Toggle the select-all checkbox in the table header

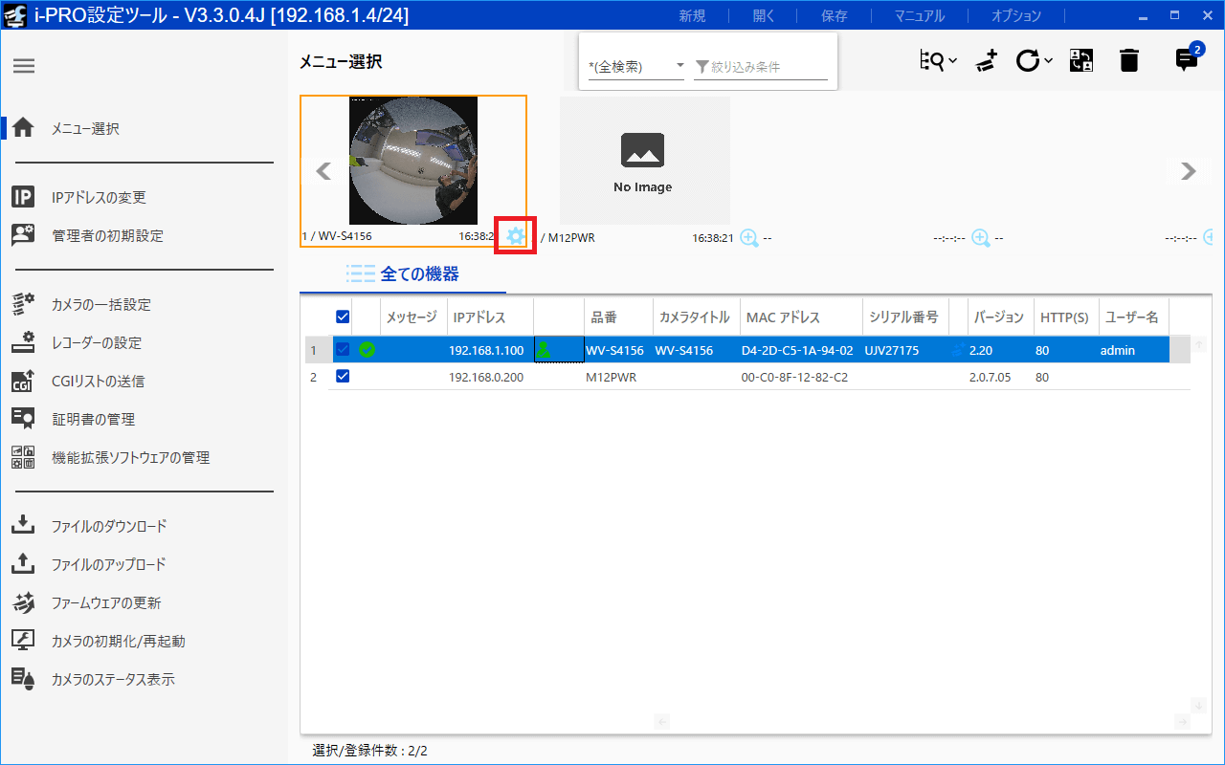coord(343,317)
